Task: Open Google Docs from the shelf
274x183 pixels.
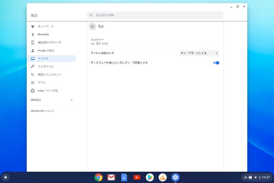Action: coord(124,178)
